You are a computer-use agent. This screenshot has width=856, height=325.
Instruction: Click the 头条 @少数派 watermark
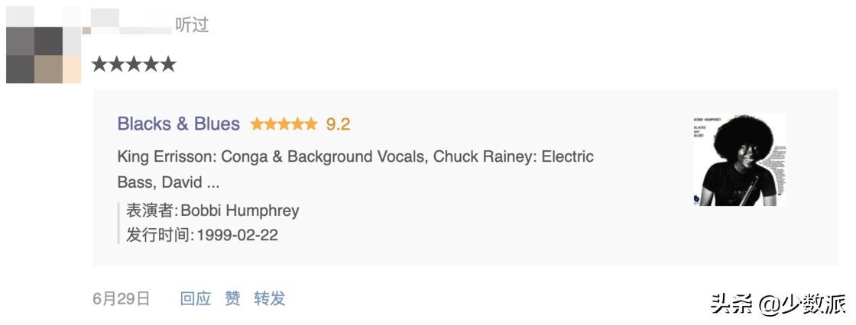[777, 304]
